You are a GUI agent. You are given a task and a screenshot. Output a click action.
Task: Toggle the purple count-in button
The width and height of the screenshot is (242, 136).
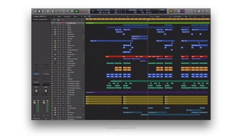(x=183, y=11)
